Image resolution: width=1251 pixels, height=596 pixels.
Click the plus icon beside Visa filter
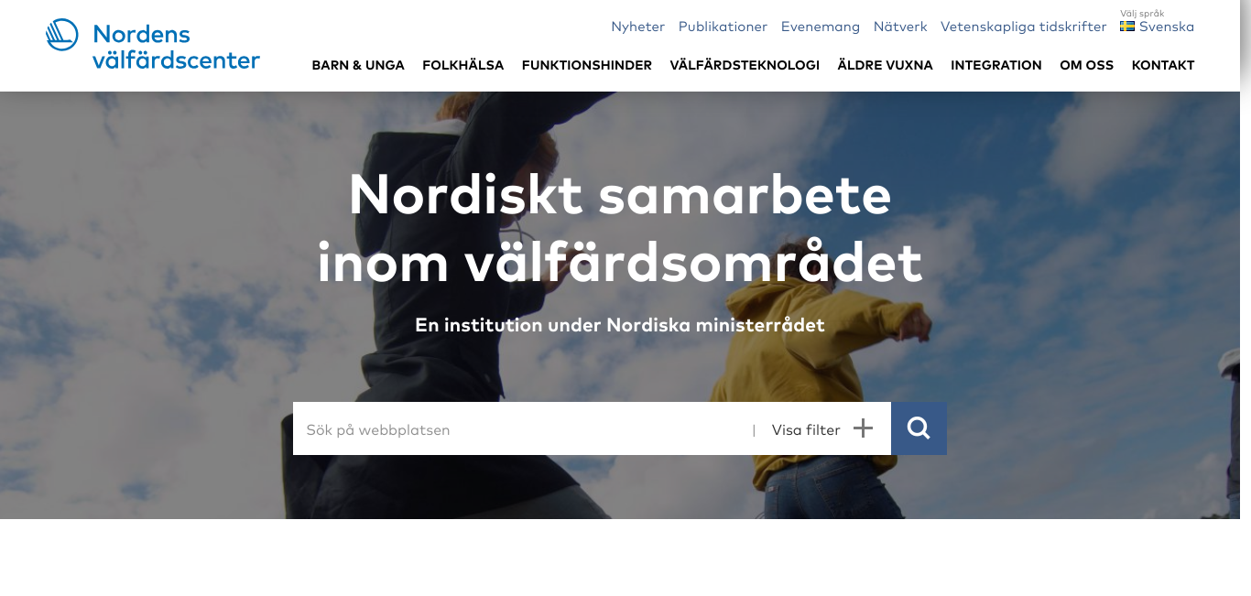pos(863,428)
